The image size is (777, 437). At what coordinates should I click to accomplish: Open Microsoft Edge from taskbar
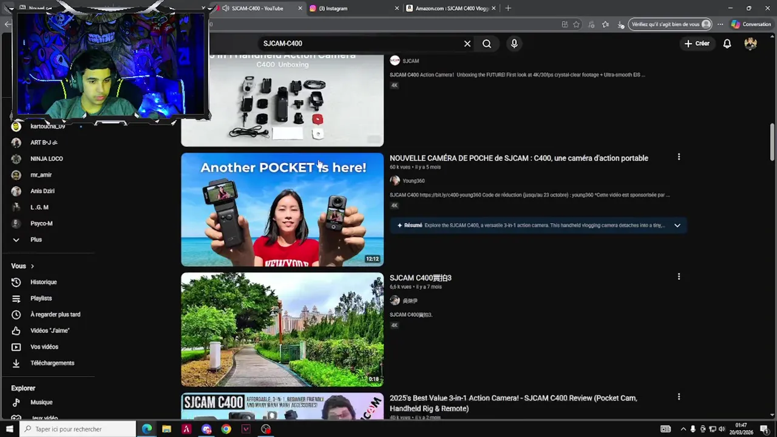[147, 429]
